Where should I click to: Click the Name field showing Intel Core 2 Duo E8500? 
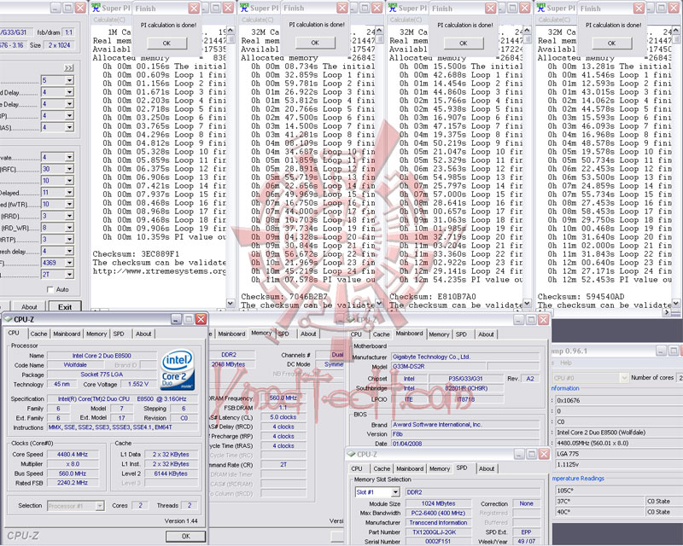(102, 356)
